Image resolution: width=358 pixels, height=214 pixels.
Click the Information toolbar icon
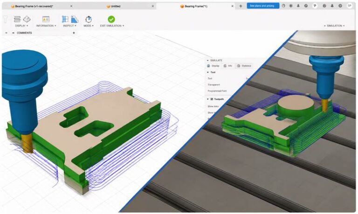point(46,19)
